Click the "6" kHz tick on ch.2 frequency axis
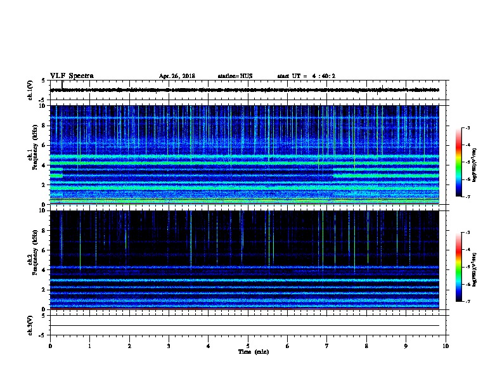 [x=44, y=250]
